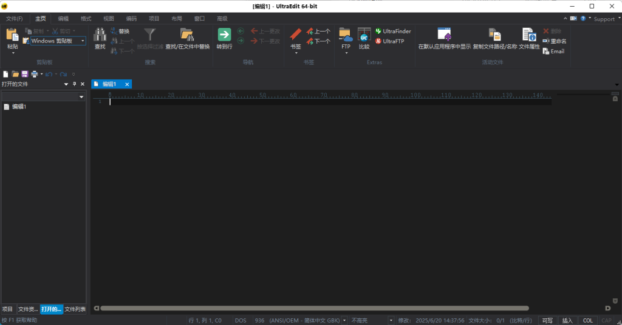Click the layout icon next to help
The image size is (622, 325).
[573, 18]
